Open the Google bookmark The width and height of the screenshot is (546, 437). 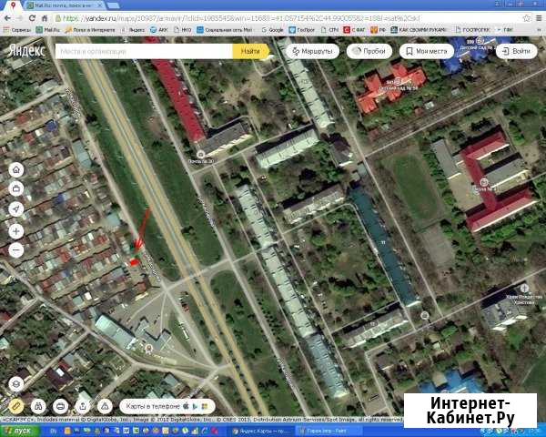(273, 30)
